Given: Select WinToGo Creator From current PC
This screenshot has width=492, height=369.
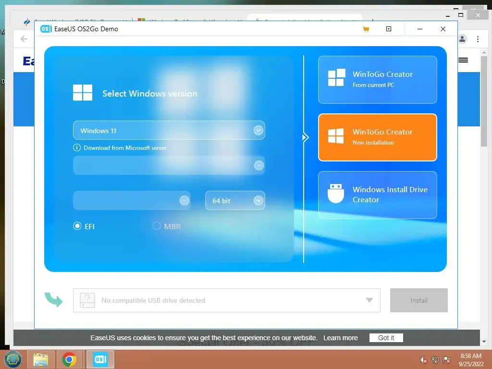Looking at the screenshot, I should [x=378, y=80].
